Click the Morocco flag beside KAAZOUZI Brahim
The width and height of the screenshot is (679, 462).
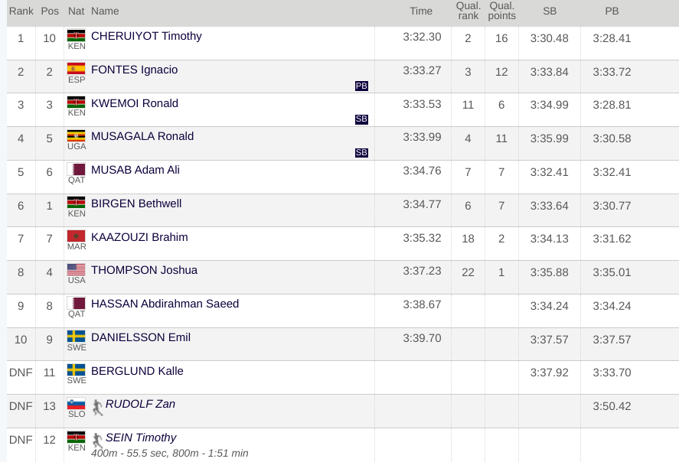[77, 236]
